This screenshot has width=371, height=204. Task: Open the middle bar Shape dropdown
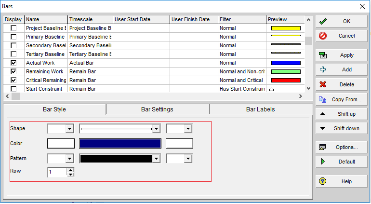156,129
